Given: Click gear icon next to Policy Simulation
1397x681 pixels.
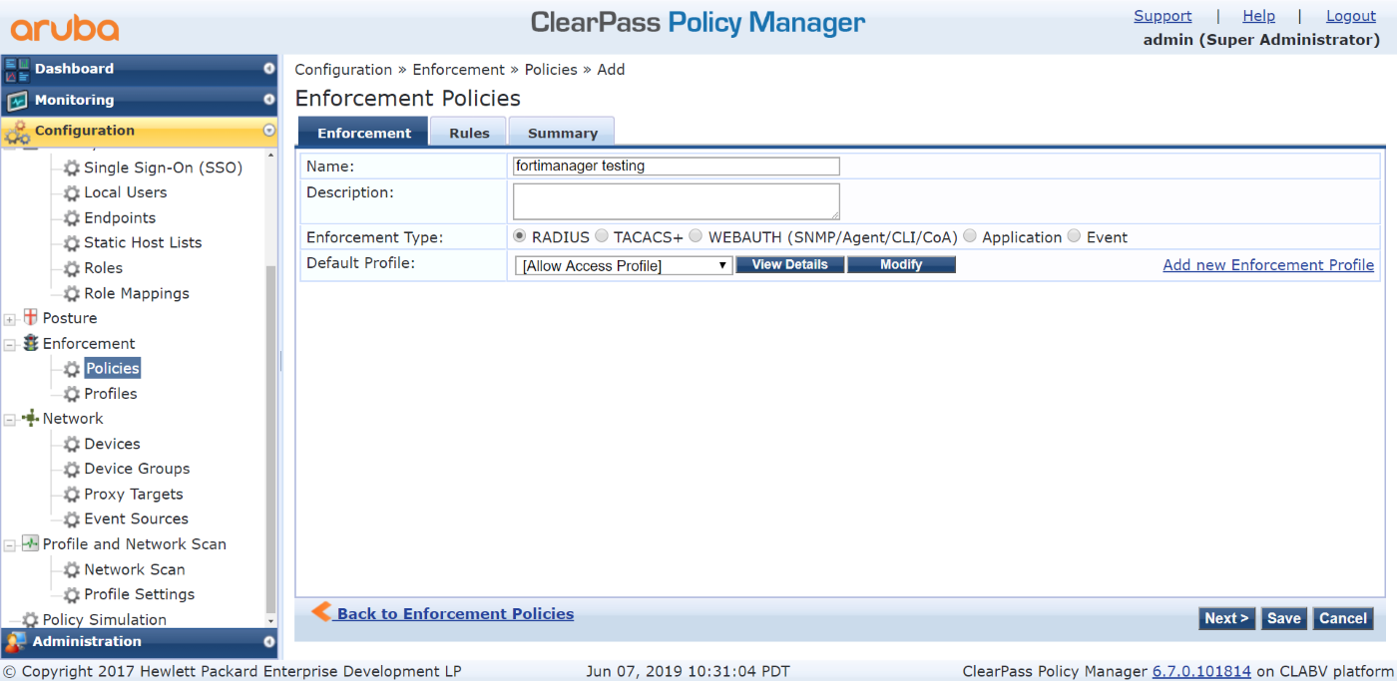Looking at the screenshot, I should click(30, 620).
